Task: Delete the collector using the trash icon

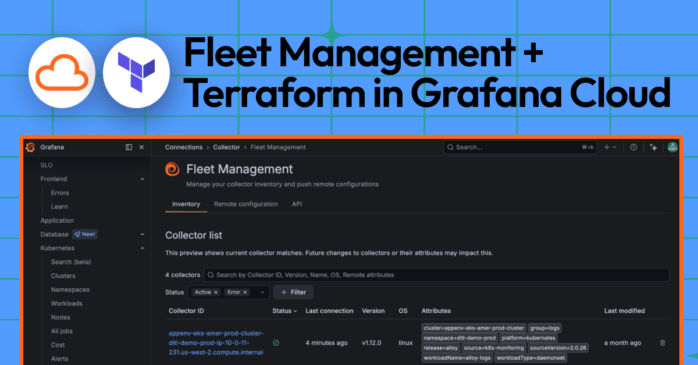Action: click(x=663, y=343)
